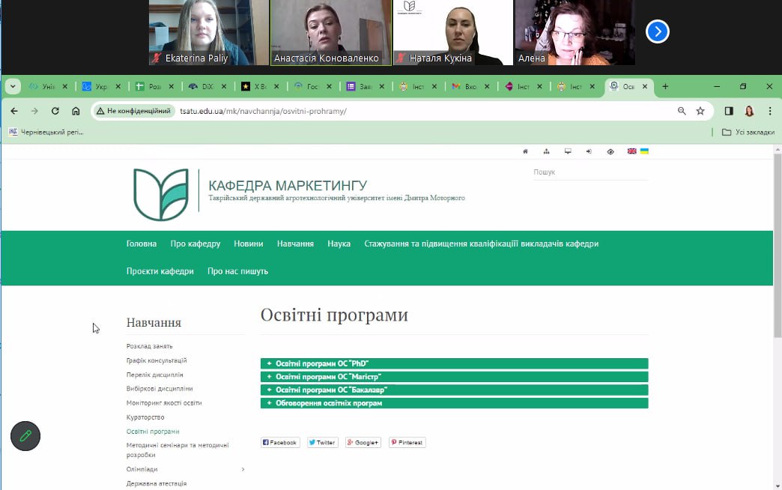Click the green pencil annotate button
The height and width of the screenshot is (490, 782).
25,436
